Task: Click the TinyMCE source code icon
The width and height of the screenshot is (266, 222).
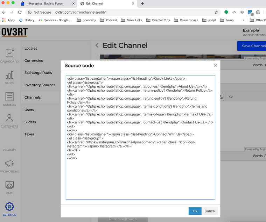Action: 231,97
